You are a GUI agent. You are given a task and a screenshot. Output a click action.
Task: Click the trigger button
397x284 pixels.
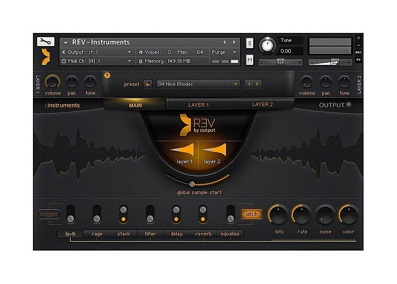49,214
